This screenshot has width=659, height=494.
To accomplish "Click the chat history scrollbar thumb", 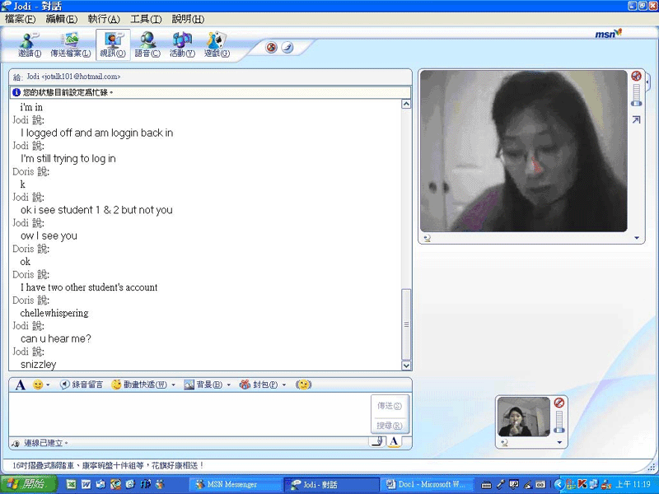I will click(406, 324).
